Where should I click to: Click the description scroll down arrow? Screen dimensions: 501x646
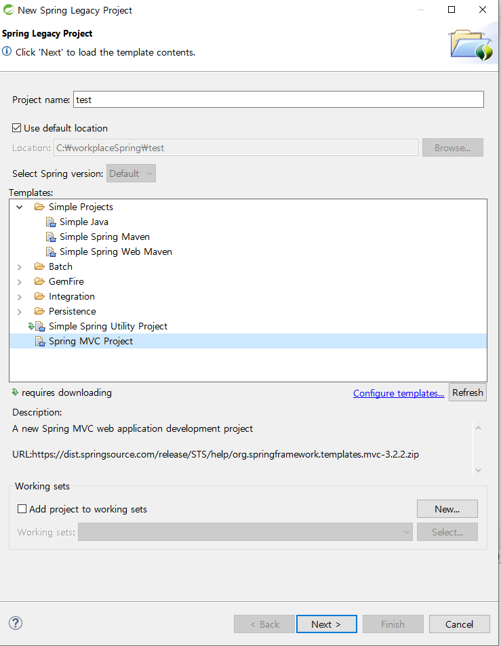click(479, 470)
